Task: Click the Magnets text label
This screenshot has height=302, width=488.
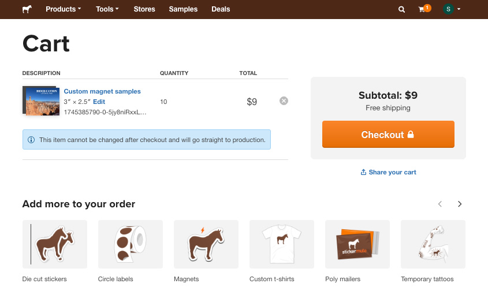Action: (186, 279)
